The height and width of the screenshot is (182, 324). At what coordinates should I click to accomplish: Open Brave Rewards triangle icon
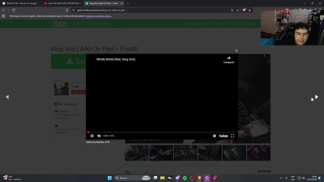250,10
